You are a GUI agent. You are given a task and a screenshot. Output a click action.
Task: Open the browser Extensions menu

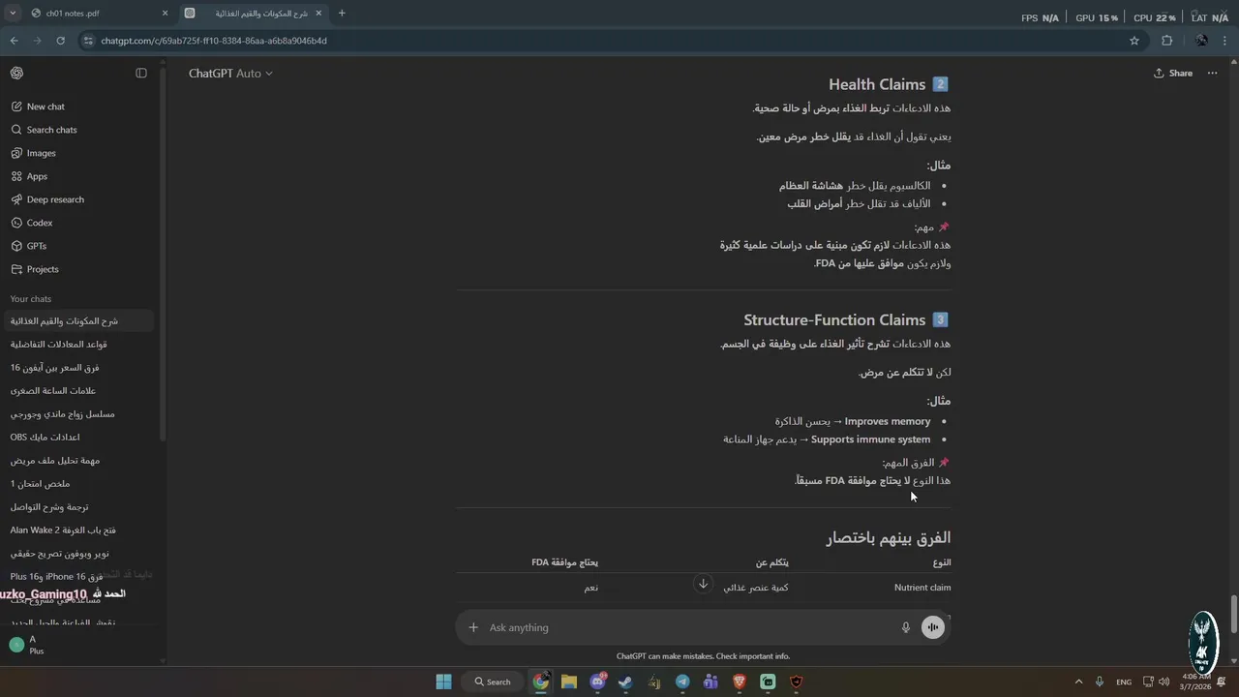(x=1166, y=41)
